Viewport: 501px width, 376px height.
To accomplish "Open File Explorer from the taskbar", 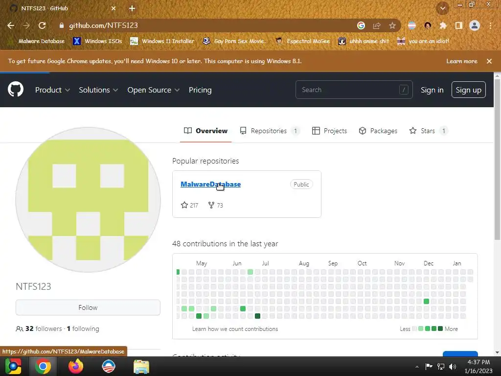I will pyautogui.click(x=141, y=366).
